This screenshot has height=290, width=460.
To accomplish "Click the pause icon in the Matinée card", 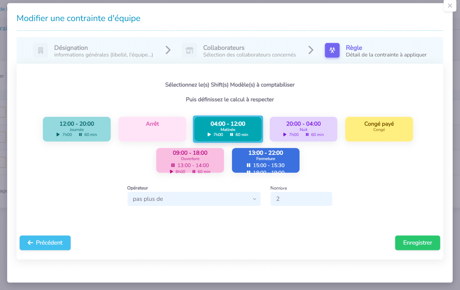I will (x=231, y=135).
